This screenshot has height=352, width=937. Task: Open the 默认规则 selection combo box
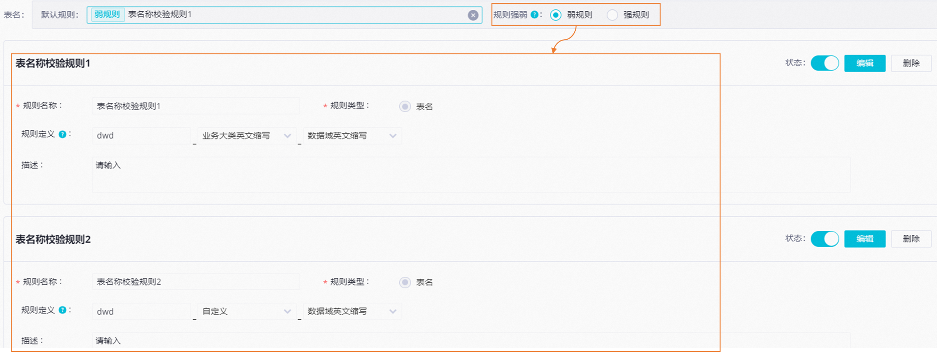point(284,15)
